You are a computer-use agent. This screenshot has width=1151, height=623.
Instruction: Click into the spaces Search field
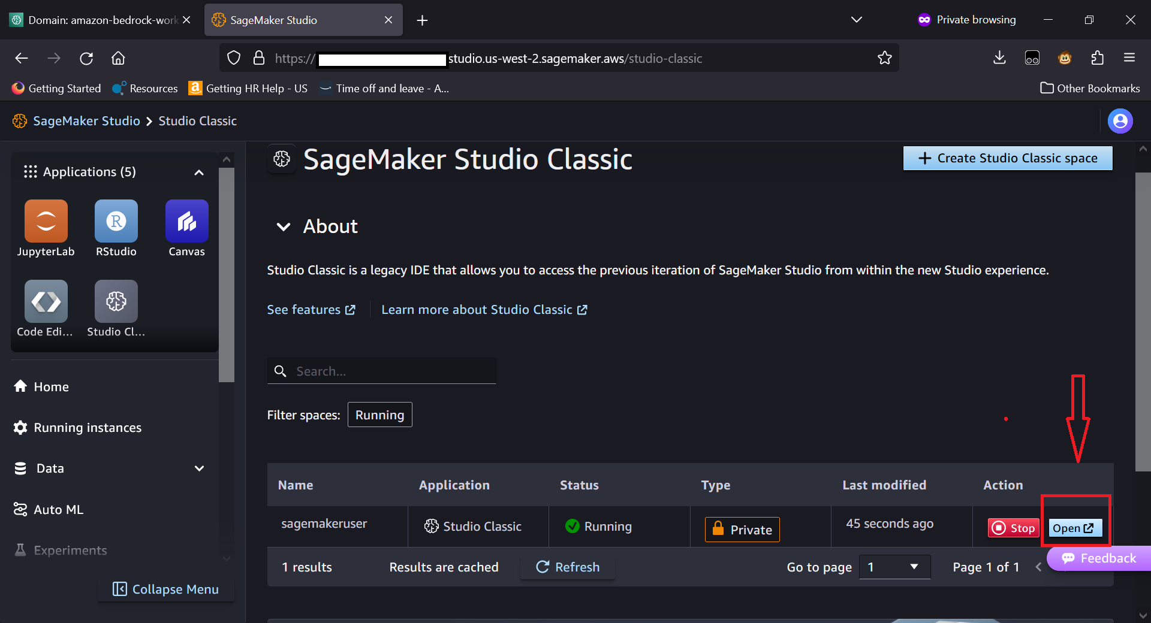pos(381,371)
